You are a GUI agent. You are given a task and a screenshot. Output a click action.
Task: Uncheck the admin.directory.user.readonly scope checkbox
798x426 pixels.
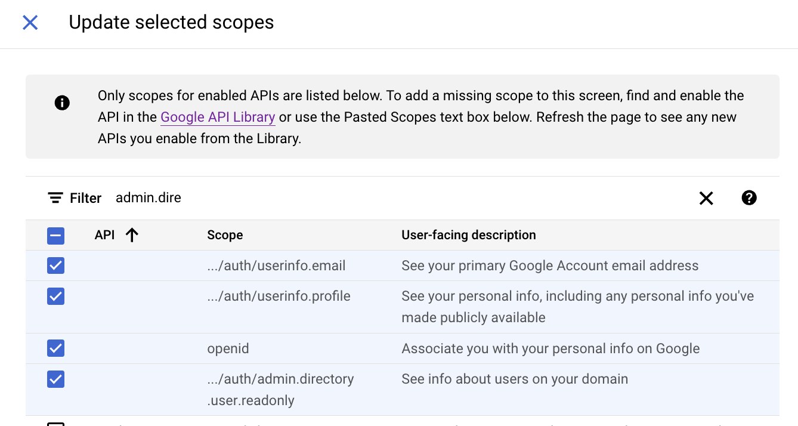pyautogui.click(x=55, y=379)
